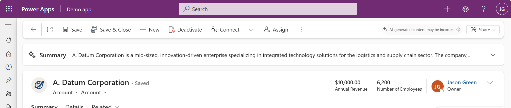Click the back arrow in command bar
511x108 pixels.
[x=33, y=30]
